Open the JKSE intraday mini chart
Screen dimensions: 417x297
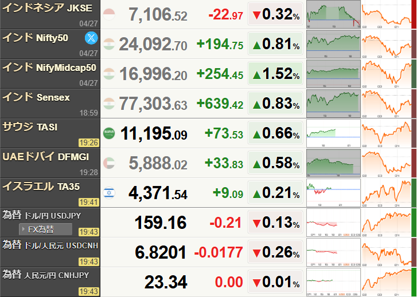tap(333, 14)
